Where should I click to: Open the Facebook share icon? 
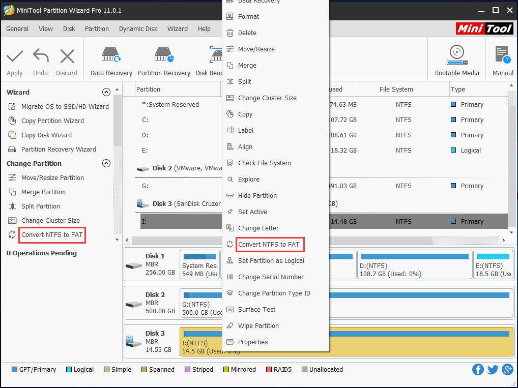click(478, 369)
